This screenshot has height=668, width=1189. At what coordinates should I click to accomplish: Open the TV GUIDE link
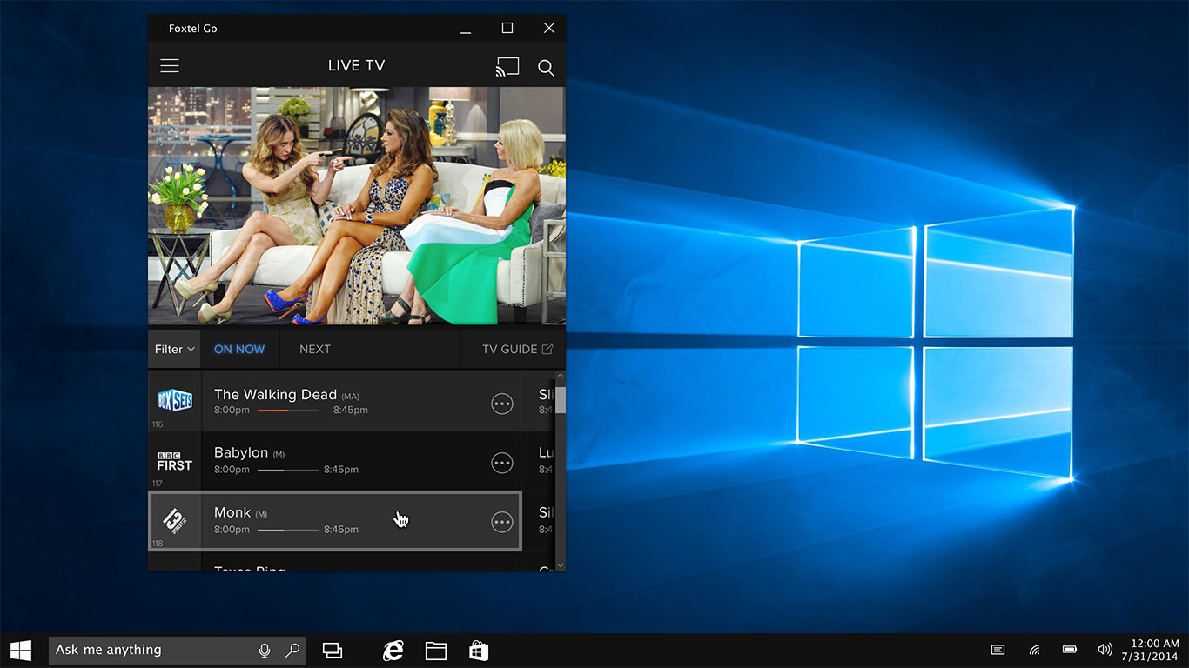coord(518,349)
